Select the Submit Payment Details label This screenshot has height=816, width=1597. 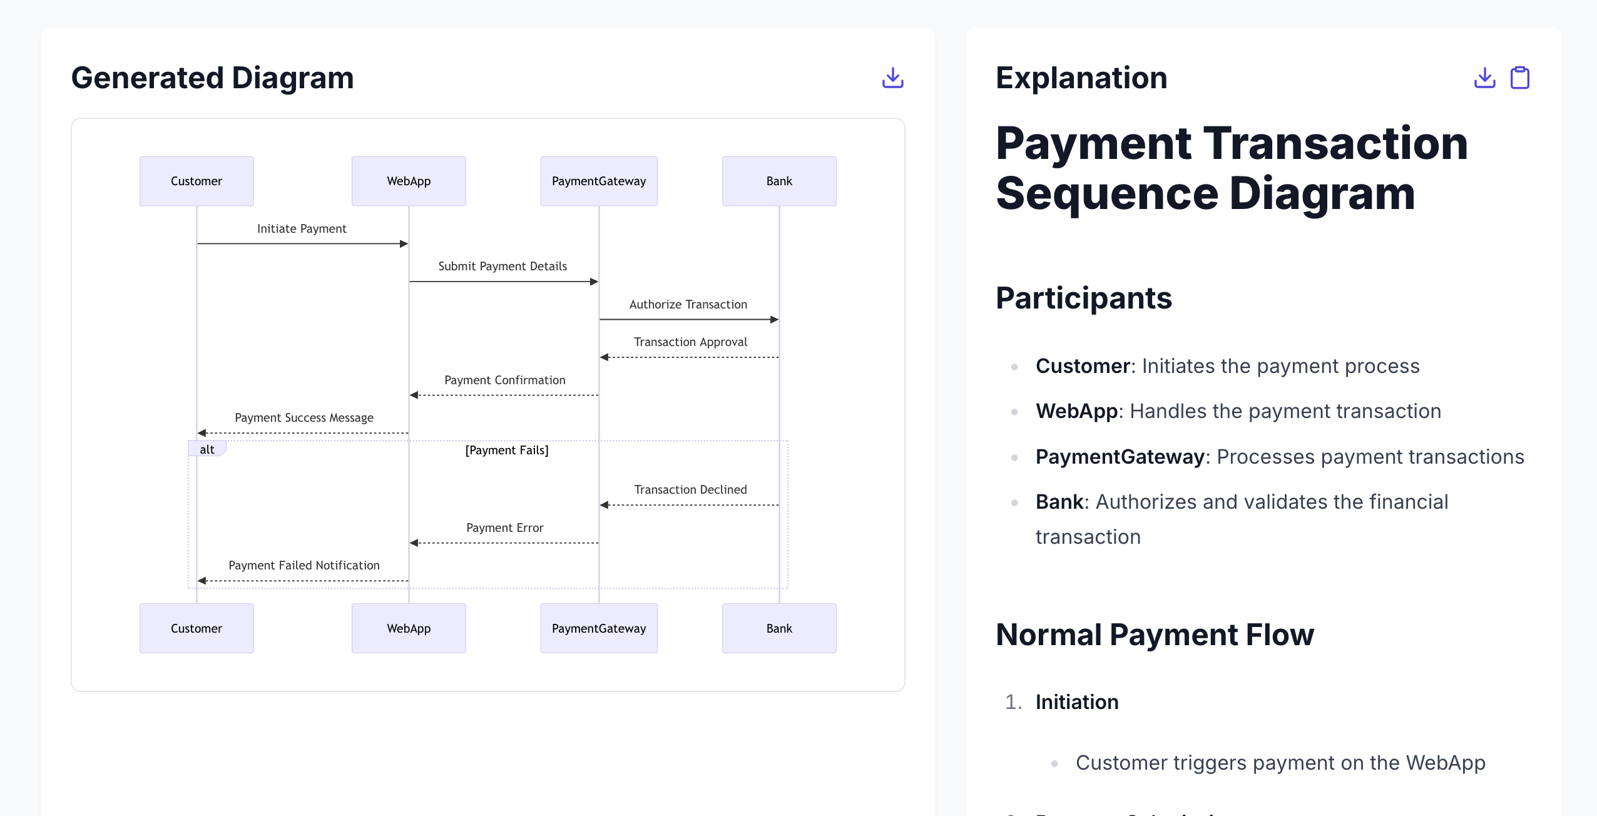(x=503, y=266)
